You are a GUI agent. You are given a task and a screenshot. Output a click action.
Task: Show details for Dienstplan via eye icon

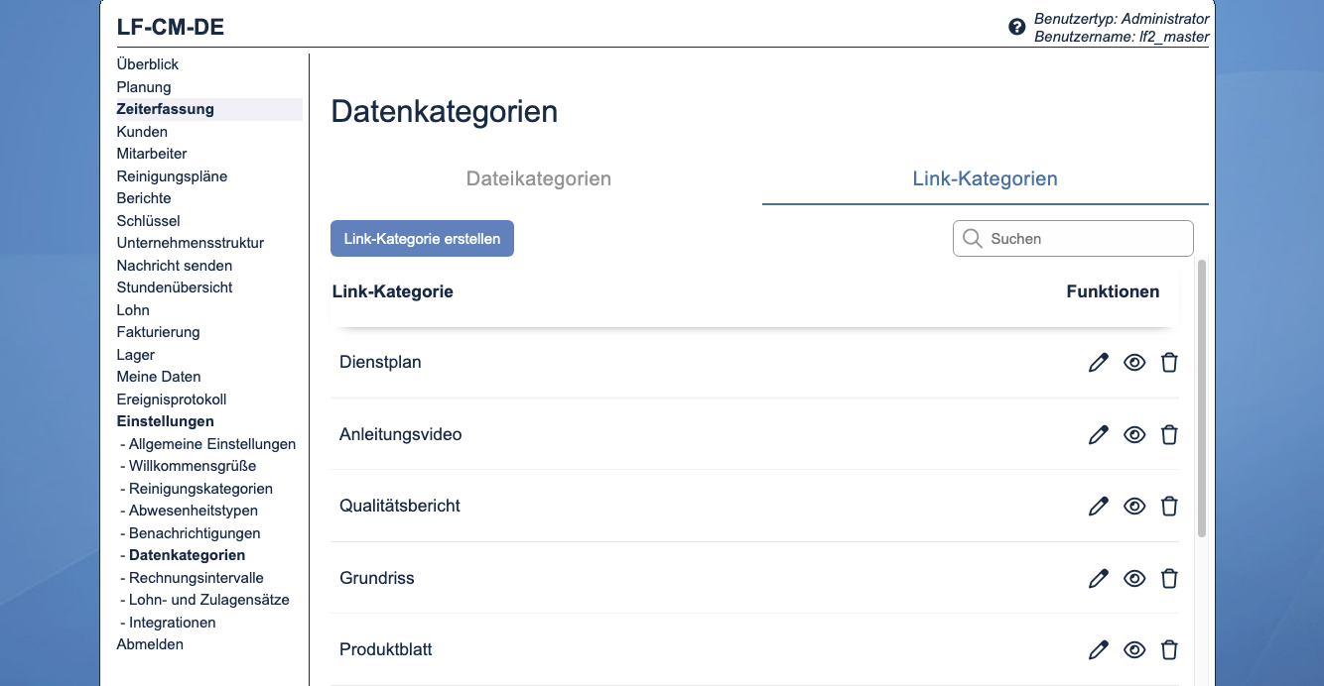pos(1134,362)
